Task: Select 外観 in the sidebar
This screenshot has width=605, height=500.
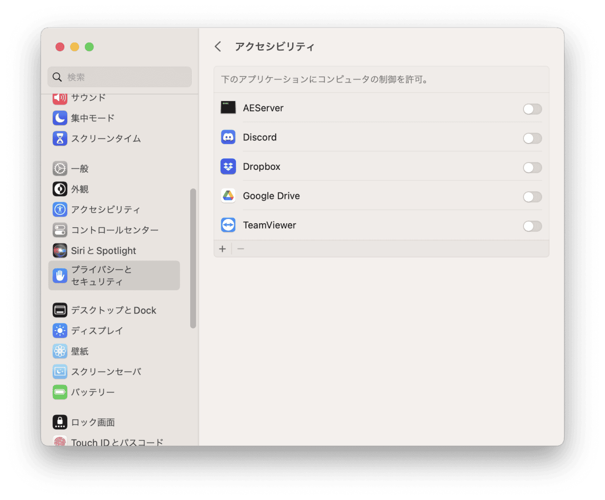Action: pos(114,189)
